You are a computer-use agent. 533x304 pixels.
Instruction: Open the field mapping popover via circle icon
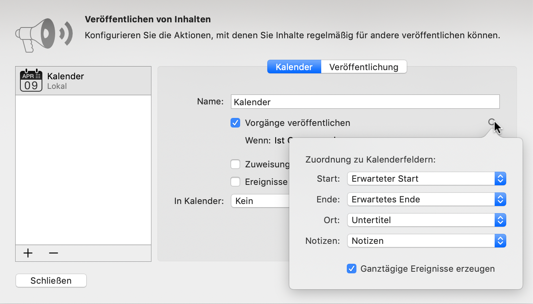pos(491,122)
